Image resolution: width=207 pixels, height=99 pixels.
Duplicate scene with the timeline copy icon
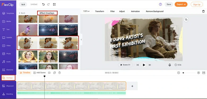[x=54, y=73]
